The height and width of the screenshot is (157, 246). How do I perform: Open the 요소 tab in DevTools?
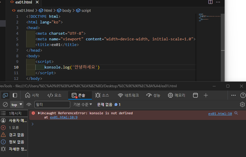[x=54, y=95]
